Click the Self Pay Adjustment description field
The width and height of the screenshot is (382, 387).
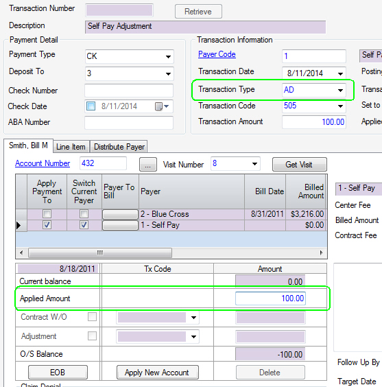(x=205, y=27)
